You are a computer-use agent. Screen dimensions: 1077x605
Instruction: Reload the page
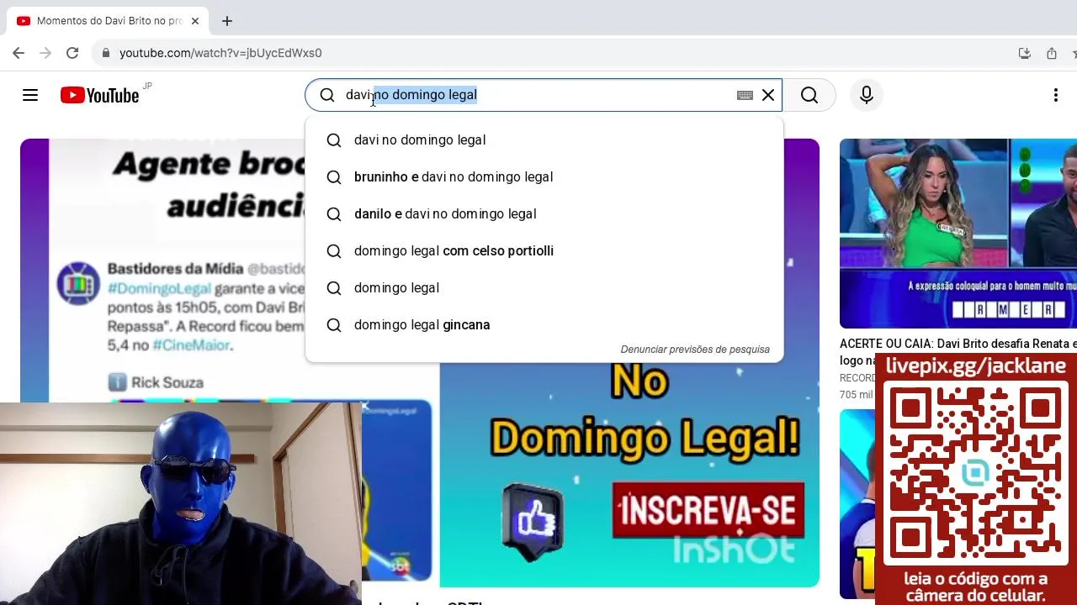(x=72, y=53)
